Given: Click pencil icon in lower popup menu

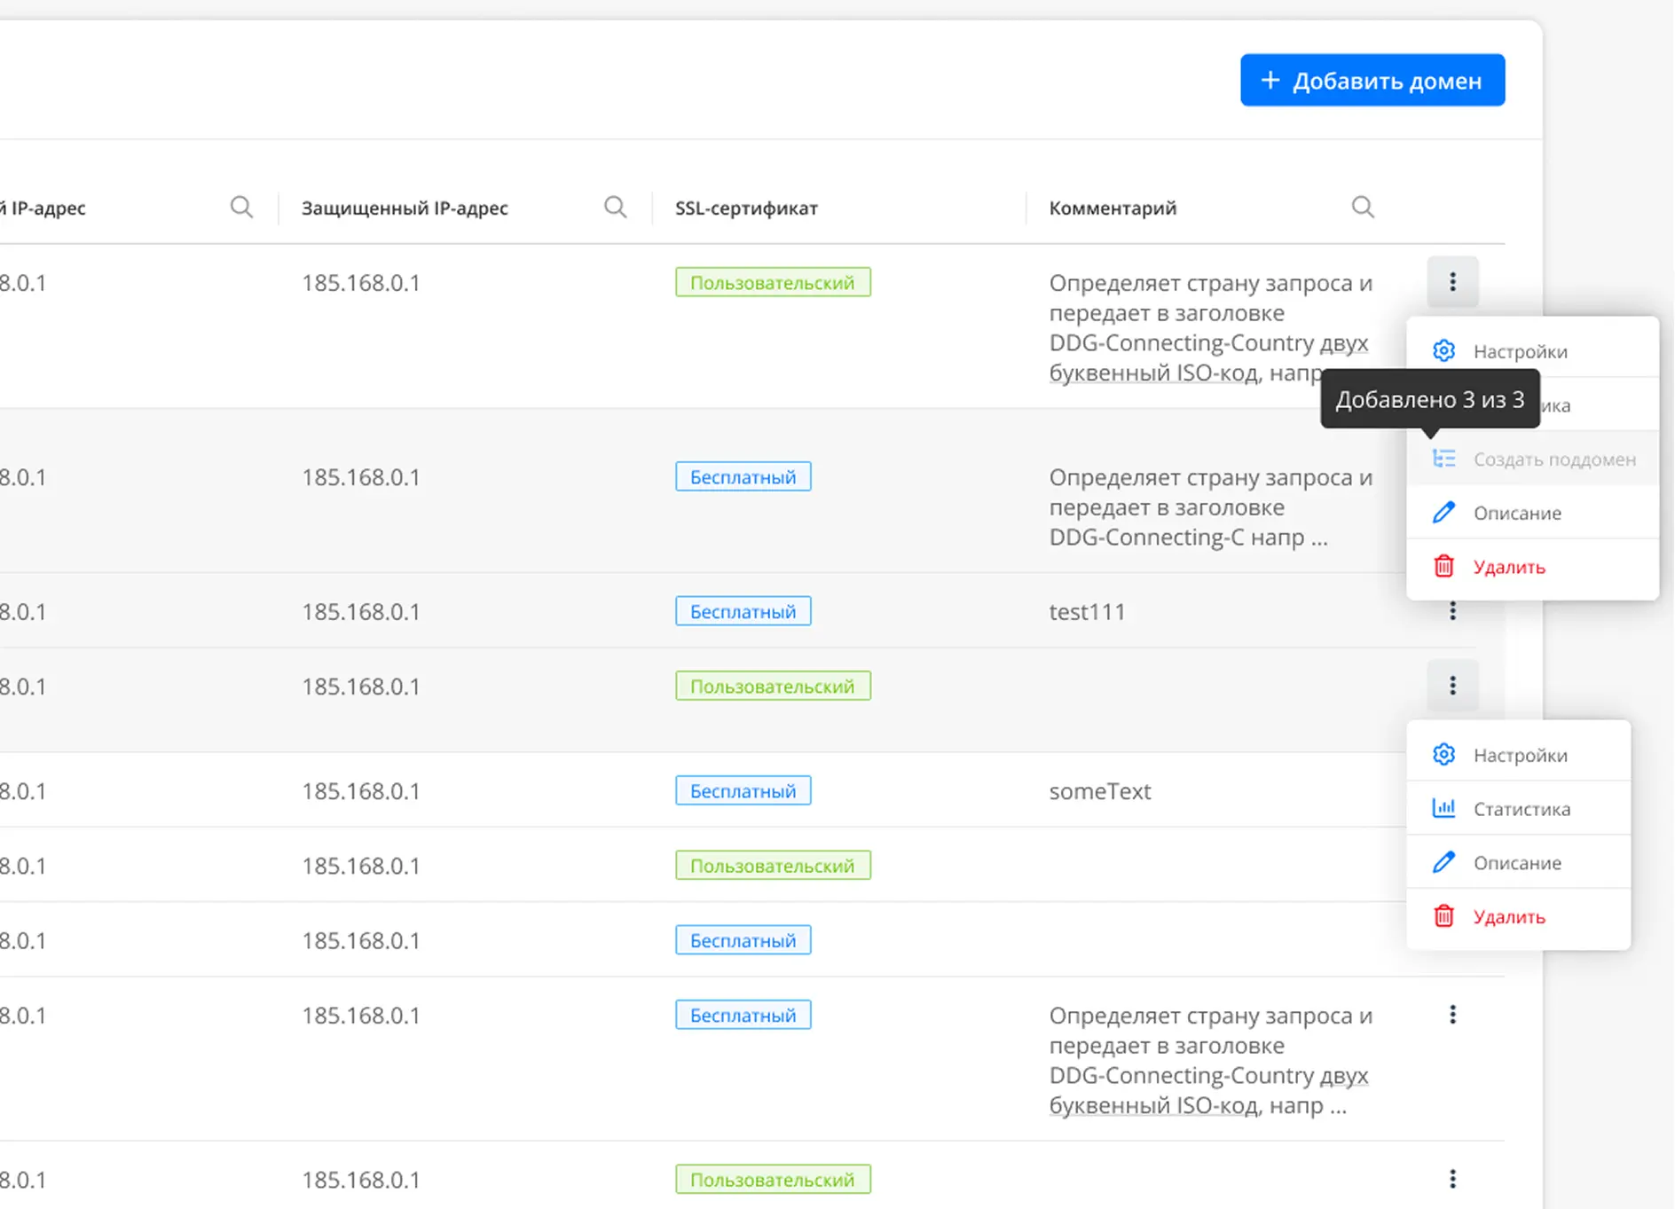Looking at the screenshot, I should [1443, 861].
